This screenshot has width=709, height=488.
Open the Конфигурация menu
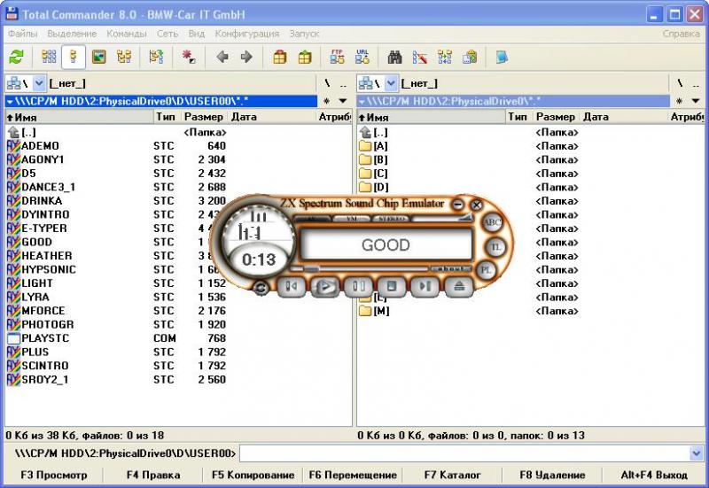tap(246, 34)
